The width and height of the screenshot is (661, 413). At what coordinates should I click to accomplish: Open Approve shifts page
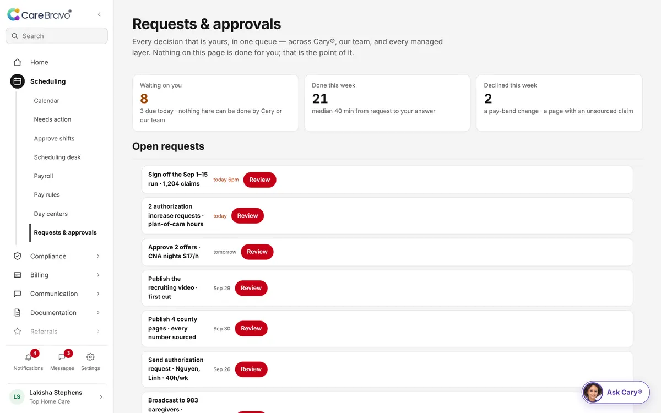[54, 139]
